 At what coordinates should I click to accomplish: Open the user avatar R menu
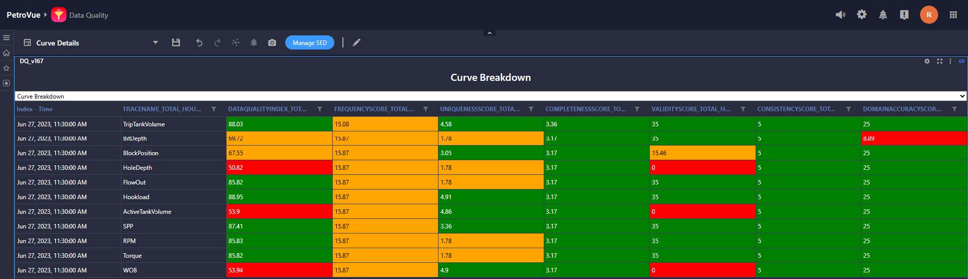pyautogui.click(x=929, y=15)
